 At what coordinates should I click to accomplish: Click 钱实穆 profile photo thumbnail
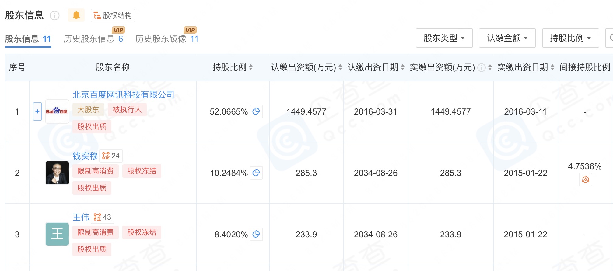[x=57, y=173]
